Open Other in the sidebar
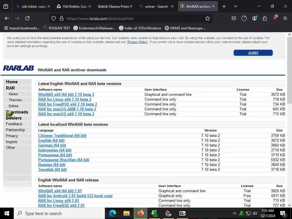 [x=11, y=147]
